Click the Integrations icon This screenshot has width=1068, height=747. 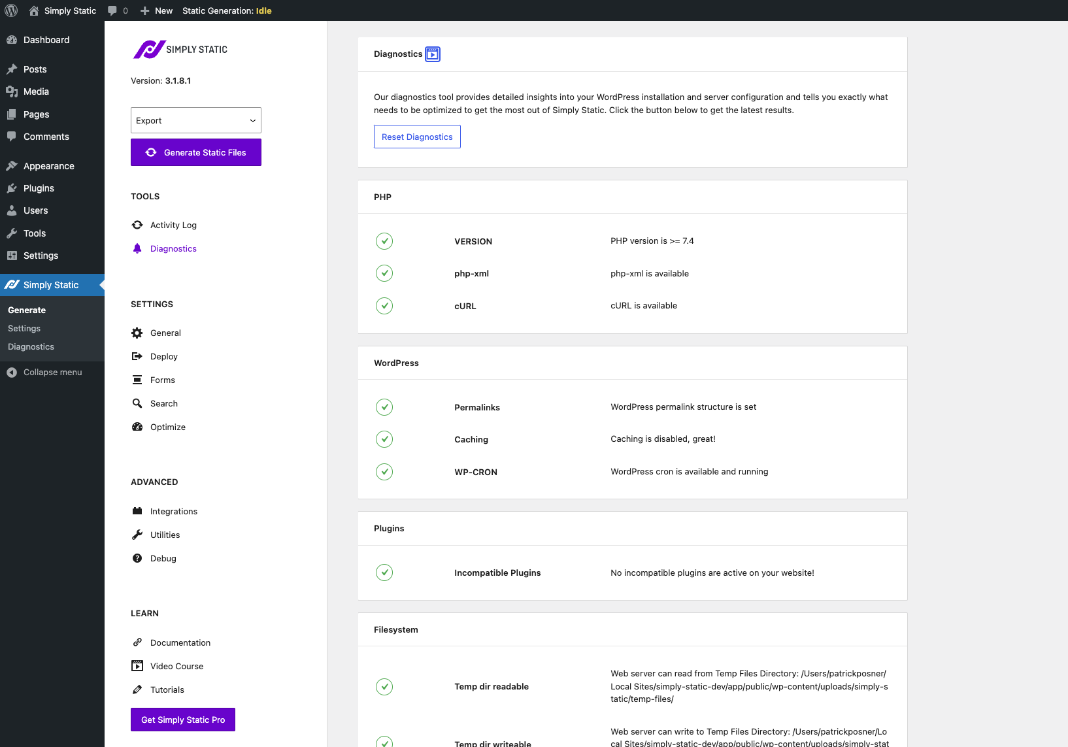[x=137, y=511]
